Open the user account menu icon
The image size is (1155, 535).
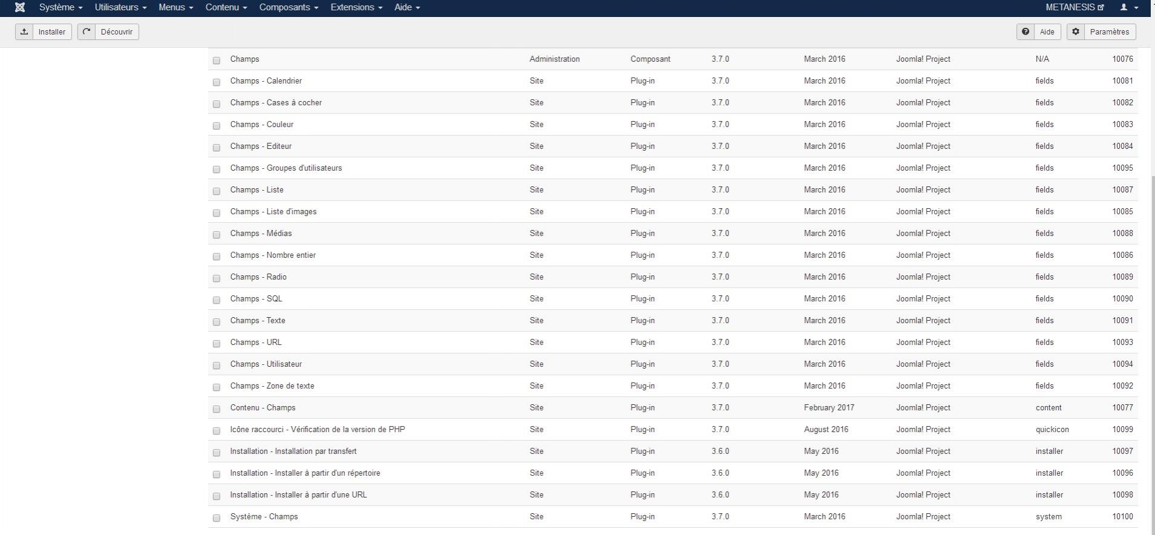[x=1130, y=7]
